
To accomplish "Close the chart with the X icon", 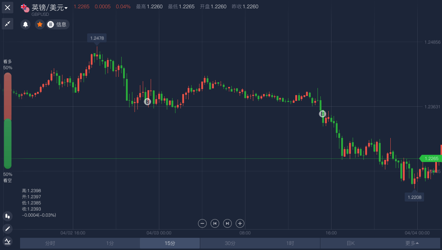I will coord(8,8).
